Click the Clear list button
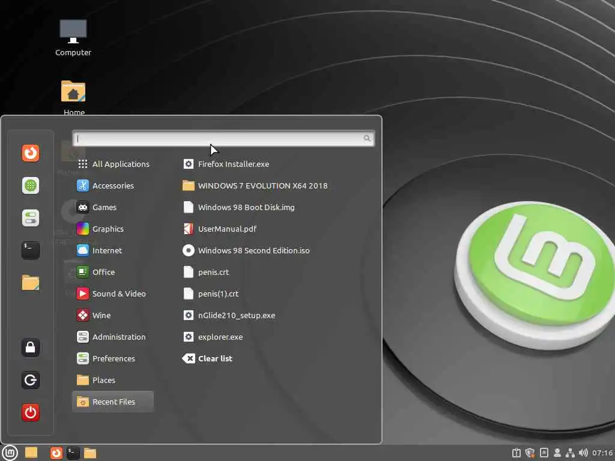The image size is (615, 461). pyautogui.click(x=207, y=358)
